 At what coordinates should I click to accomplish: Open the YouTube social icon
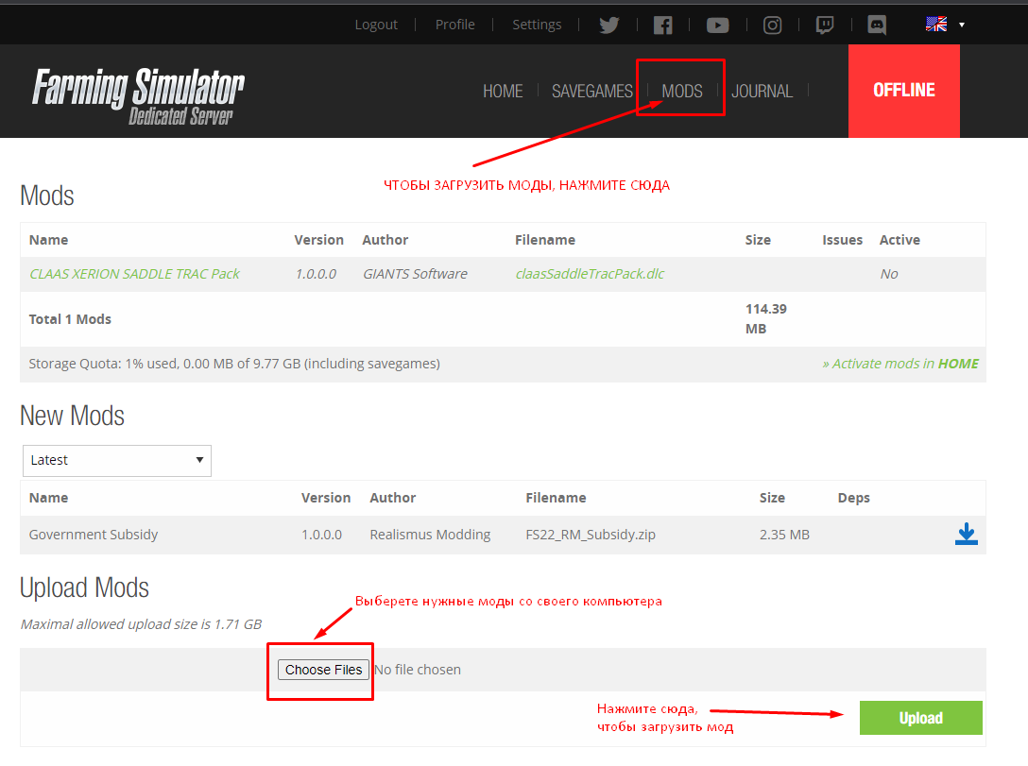click(718, 26)
